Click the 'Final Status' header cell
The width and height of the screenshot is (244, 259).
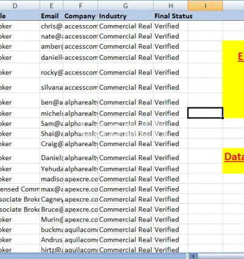pyautogui.click(x=171, y=16)
